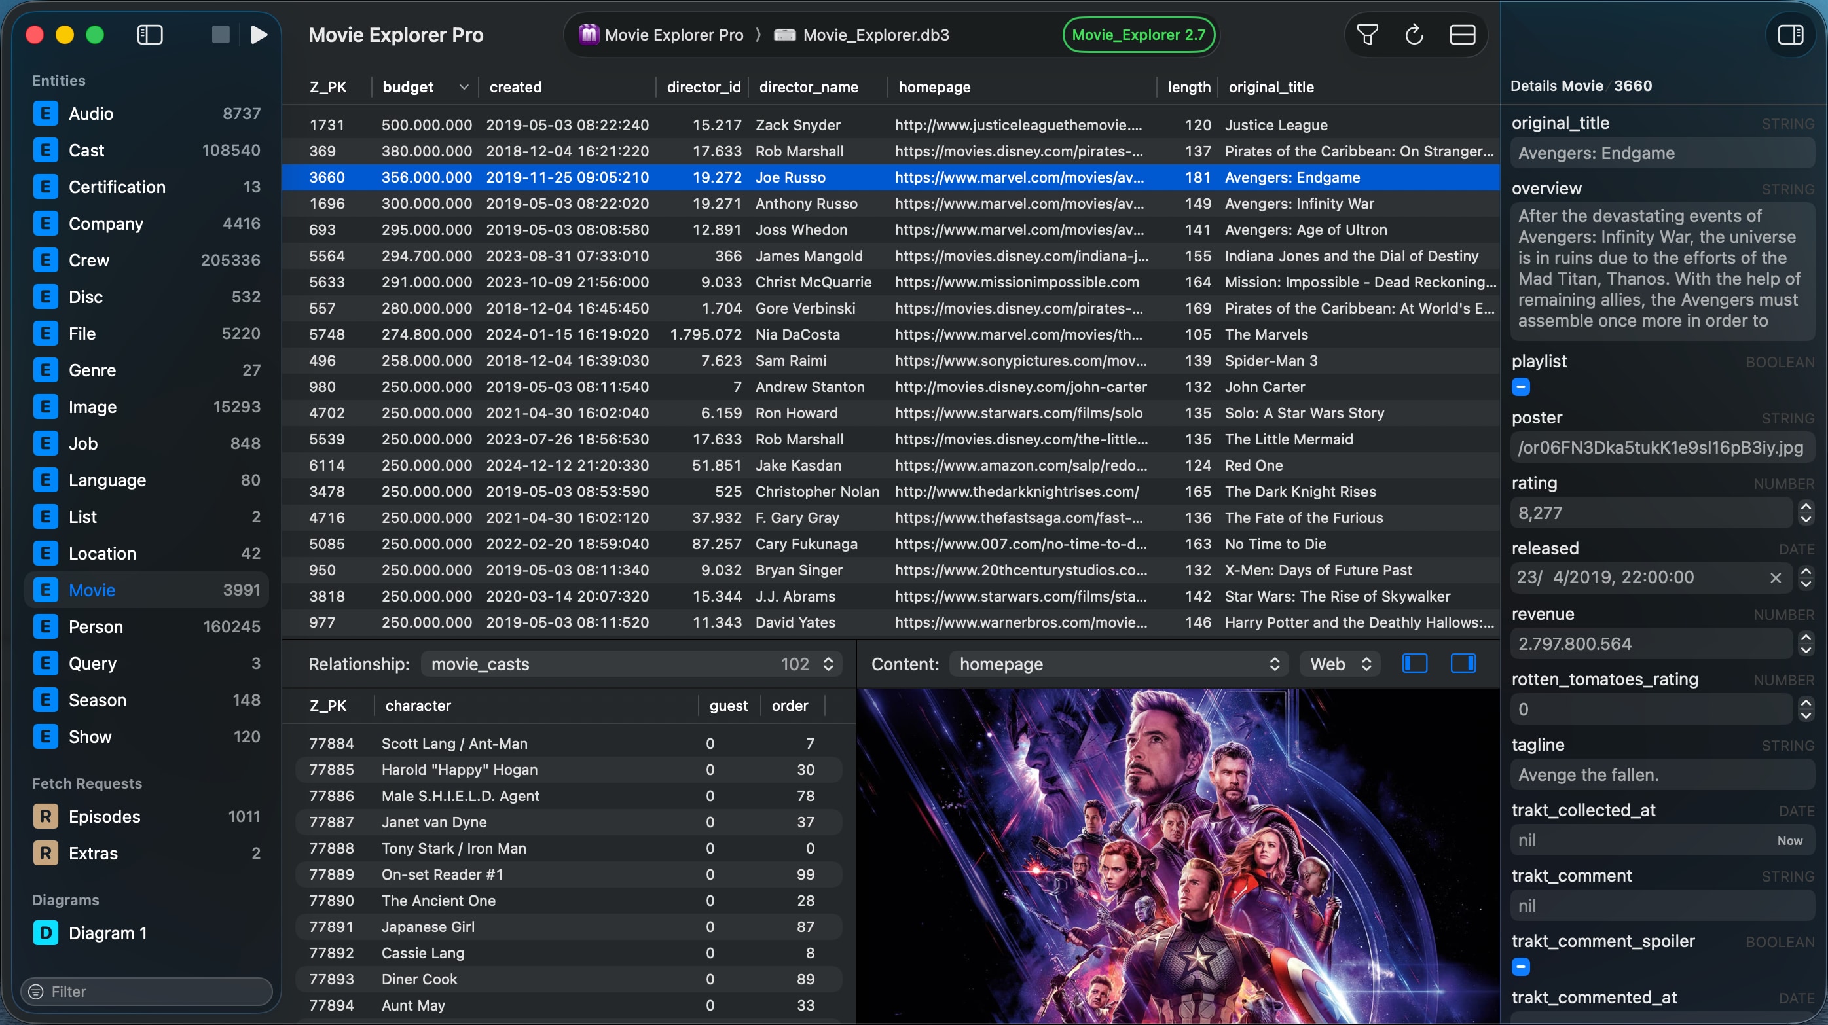Viewport: 1828px width, 1025px height.
Task: Select the Company entity icon
Action: (x=45, y=223)
